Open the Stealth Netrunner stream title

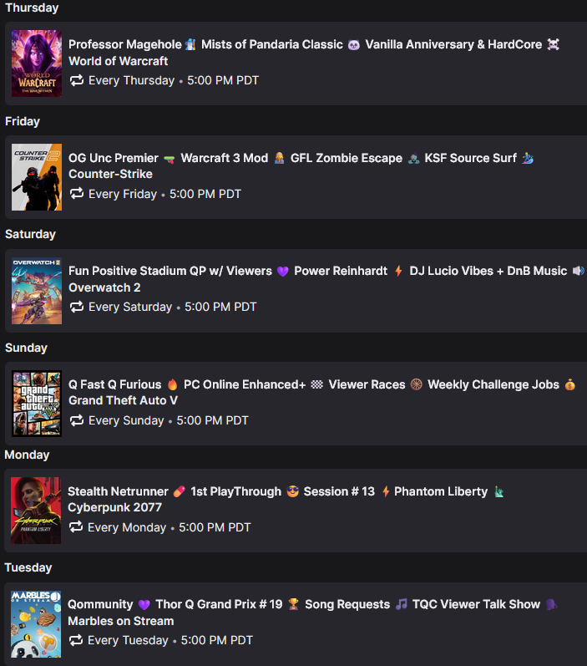(286, 491)
